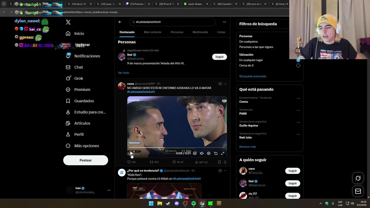Switch to Multimedia tab

click(x=200, y=32)
